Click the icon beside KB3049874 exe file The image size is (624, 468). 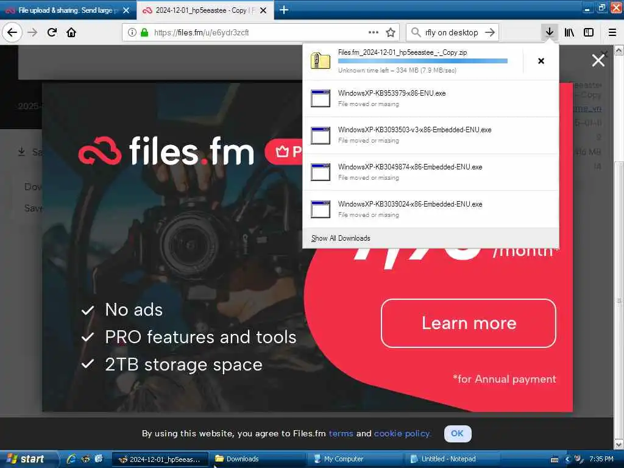click(321, 172)
